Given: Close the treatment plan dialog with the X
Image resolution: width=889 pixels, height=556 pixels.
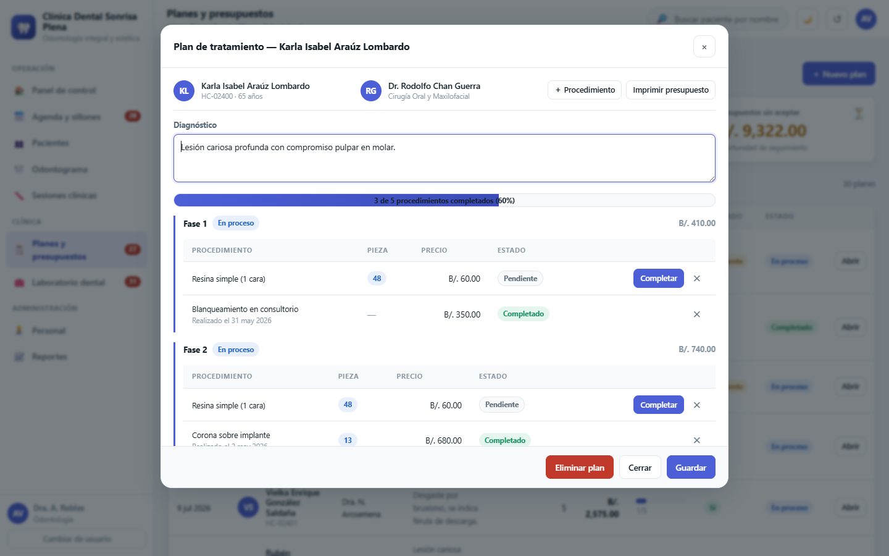Looking at the screenshot, I should pos(704,47).
